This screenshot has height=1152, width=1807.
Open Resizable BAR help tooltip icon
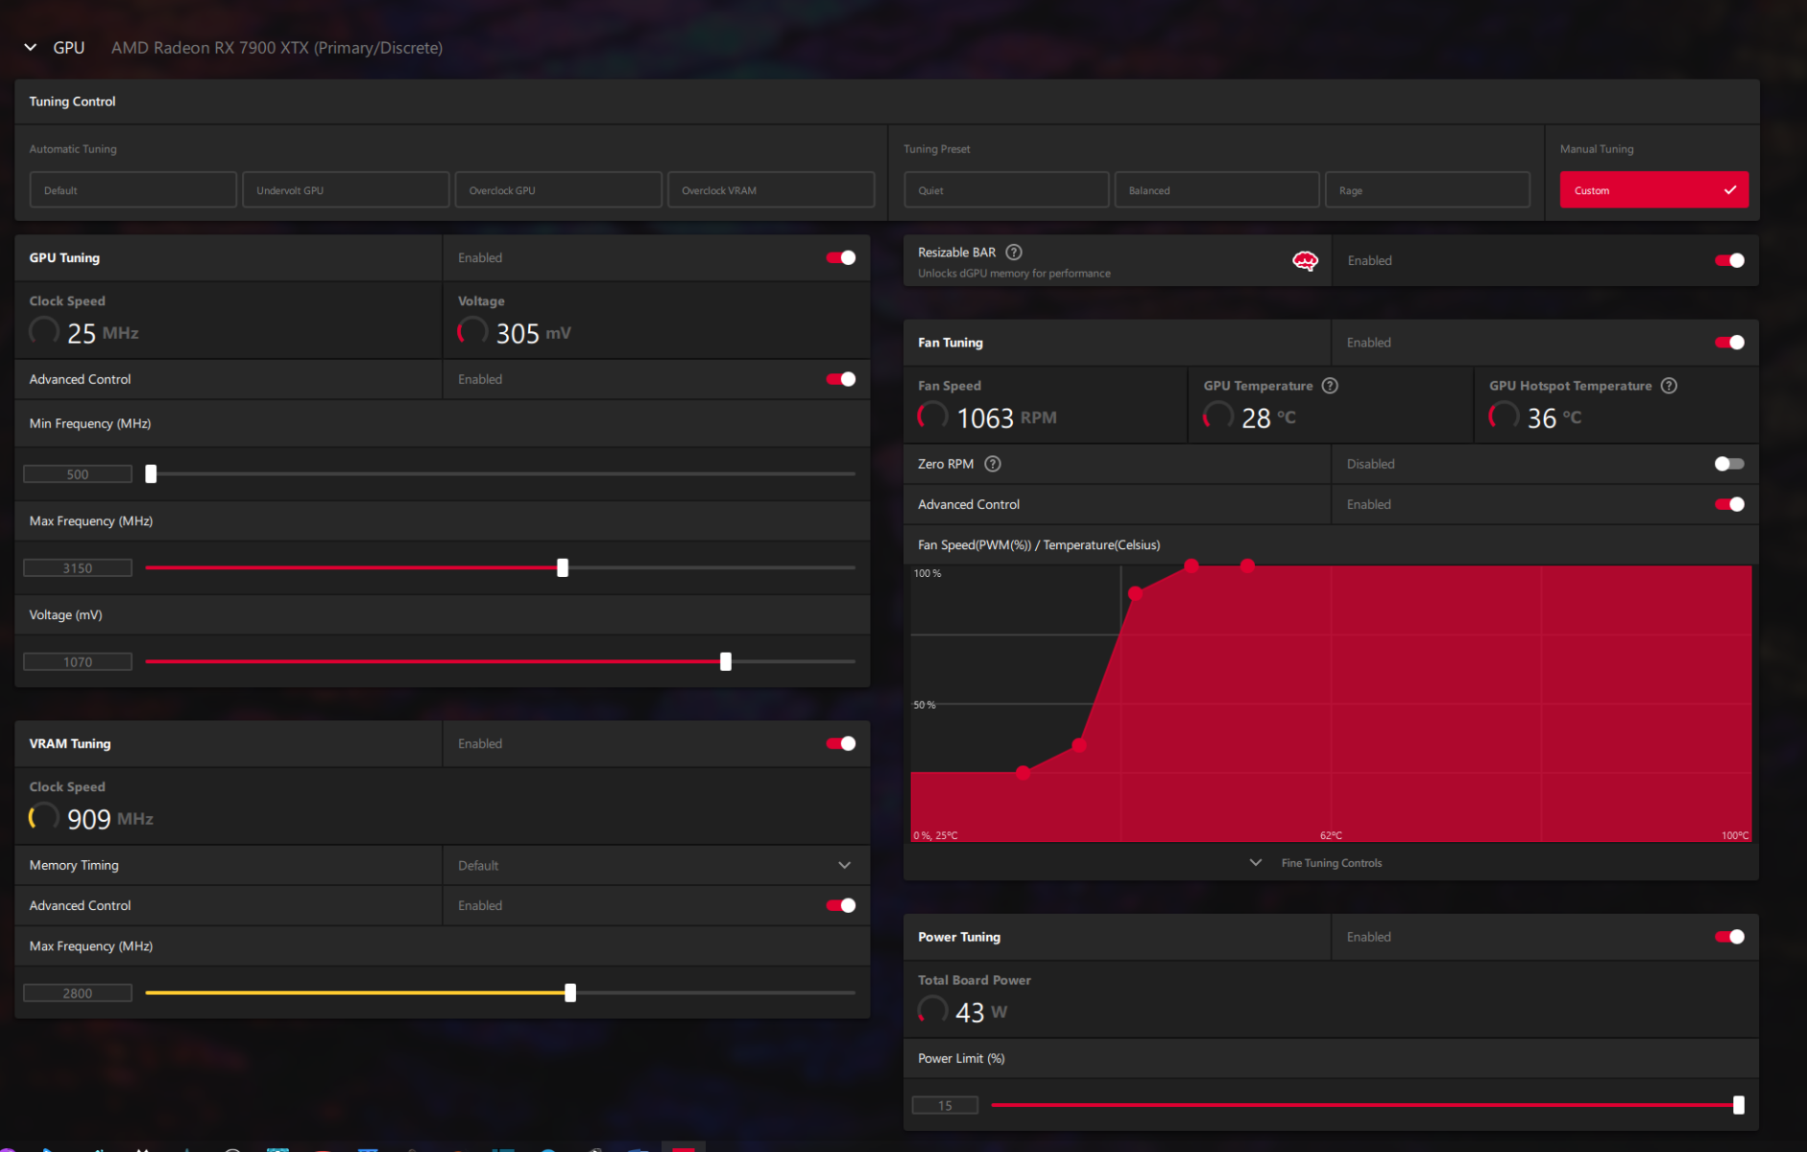tap(1014, 252)
